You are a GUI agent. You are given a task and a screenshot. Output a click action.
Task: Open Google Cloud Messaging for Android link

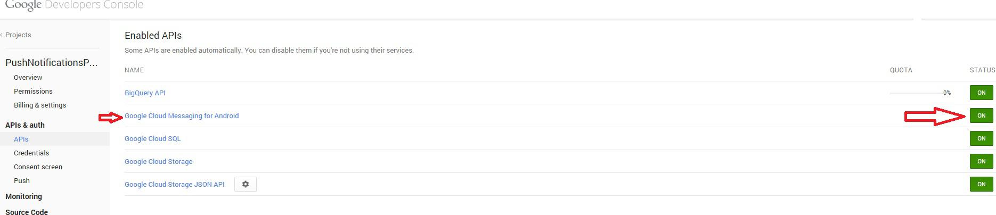pyautogui.click(x=182, y=115)
